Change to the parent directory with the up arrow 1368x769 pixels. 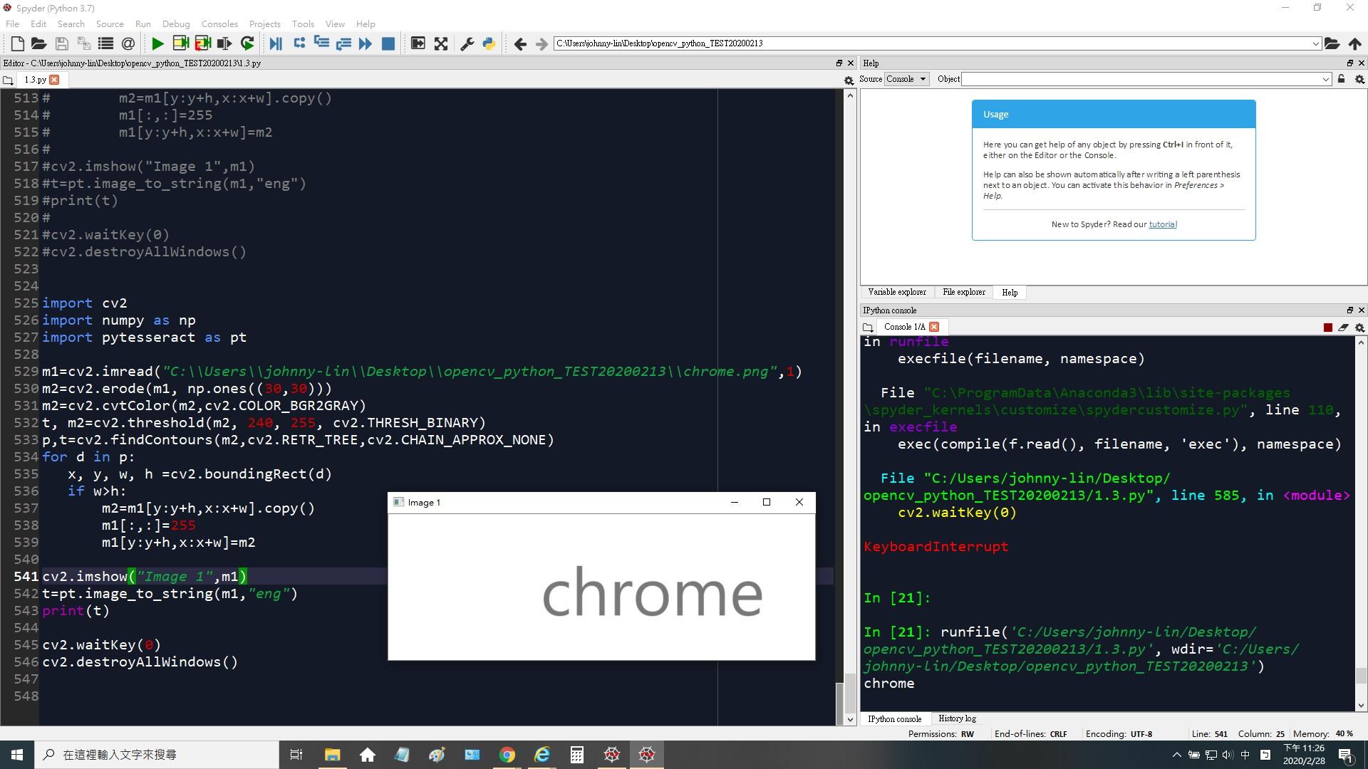(x=1354, y=43)
